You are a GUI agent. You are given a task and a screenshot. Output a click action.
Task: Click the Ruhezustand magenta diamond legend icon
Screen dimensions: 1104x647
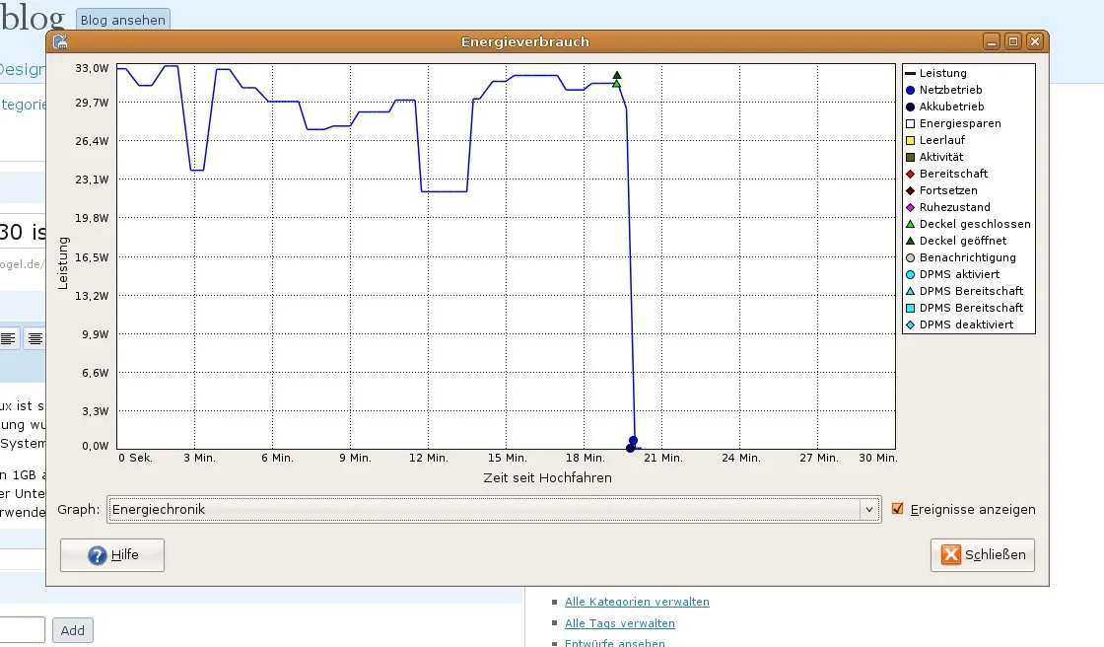(x=911, y=207)
